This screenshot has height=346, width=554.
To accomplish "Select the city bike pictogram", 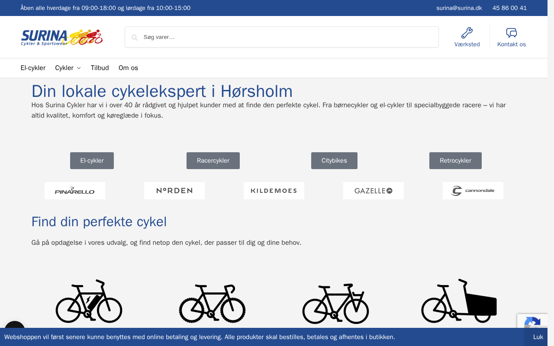I will click(336, 304).
